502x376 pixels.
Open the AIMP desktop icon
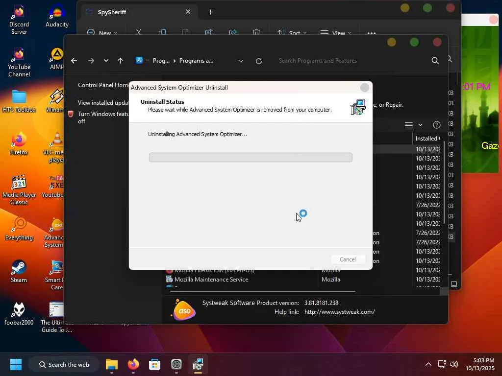57,59
